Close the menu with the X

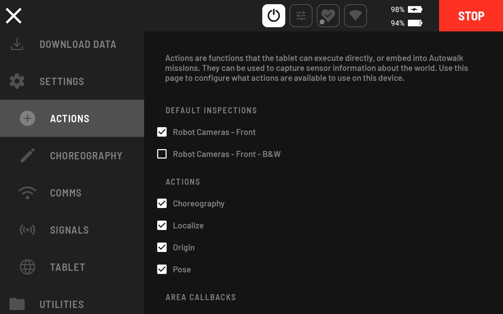pyautogui.click(x=14, y=16)
